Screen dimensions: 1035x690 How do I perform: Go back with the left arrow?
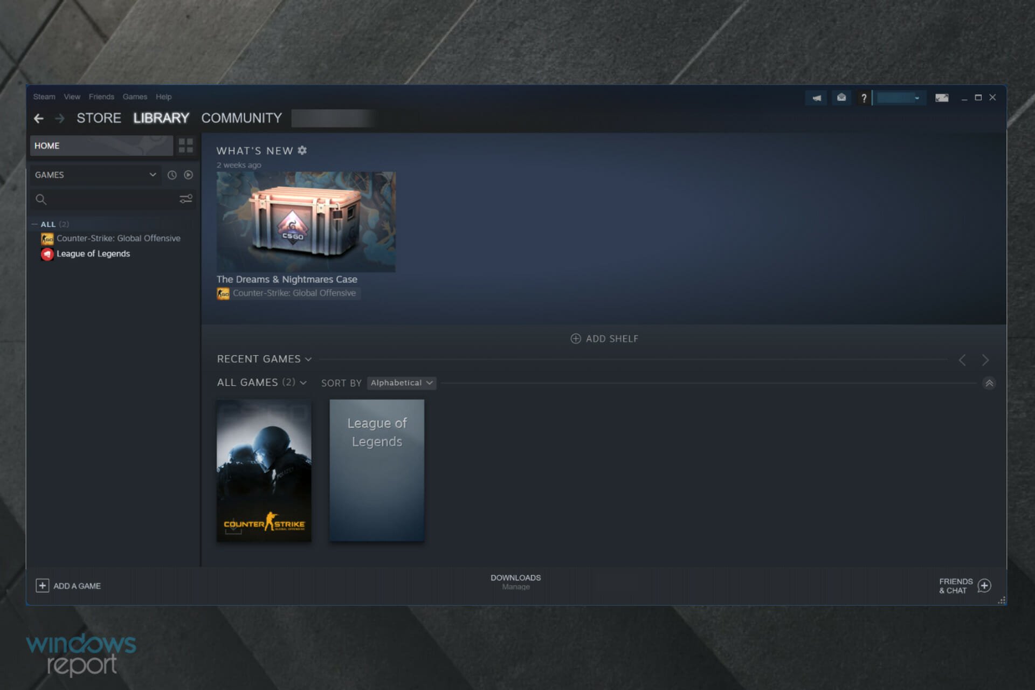point(39,118)
